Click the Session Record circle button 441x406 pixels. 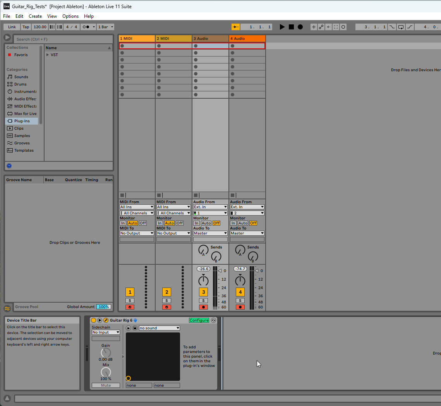343,27
